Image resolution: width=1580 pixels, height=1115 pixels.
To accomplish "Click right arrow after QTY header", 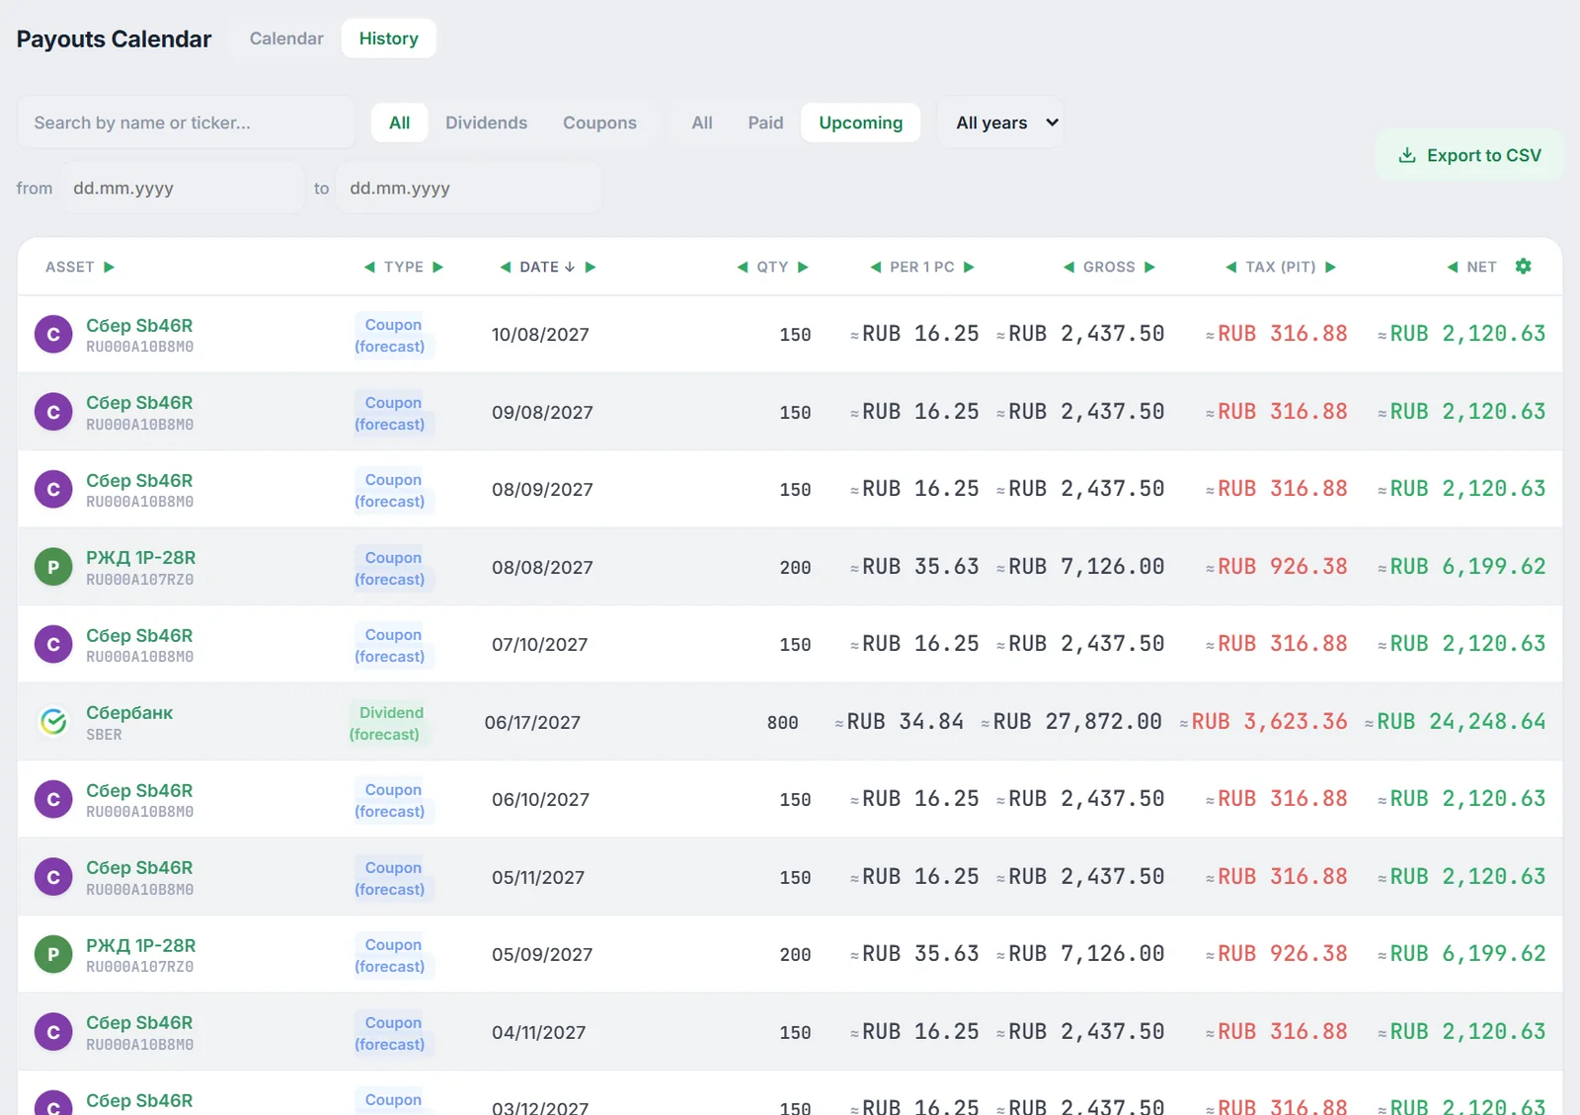I will pos(803,267).
